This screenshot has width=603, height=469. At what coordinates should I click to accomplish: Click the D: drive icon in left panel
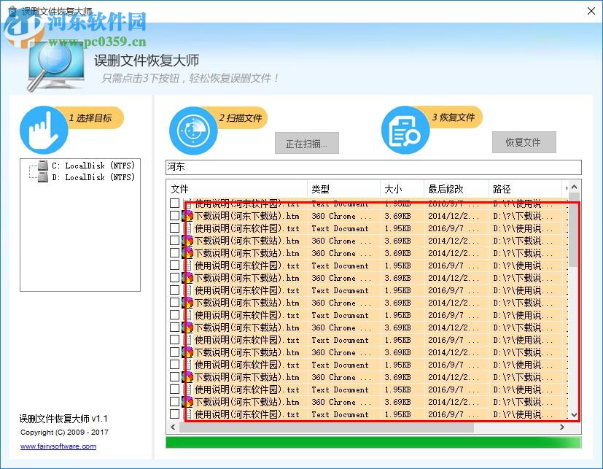tap(42, 177)
